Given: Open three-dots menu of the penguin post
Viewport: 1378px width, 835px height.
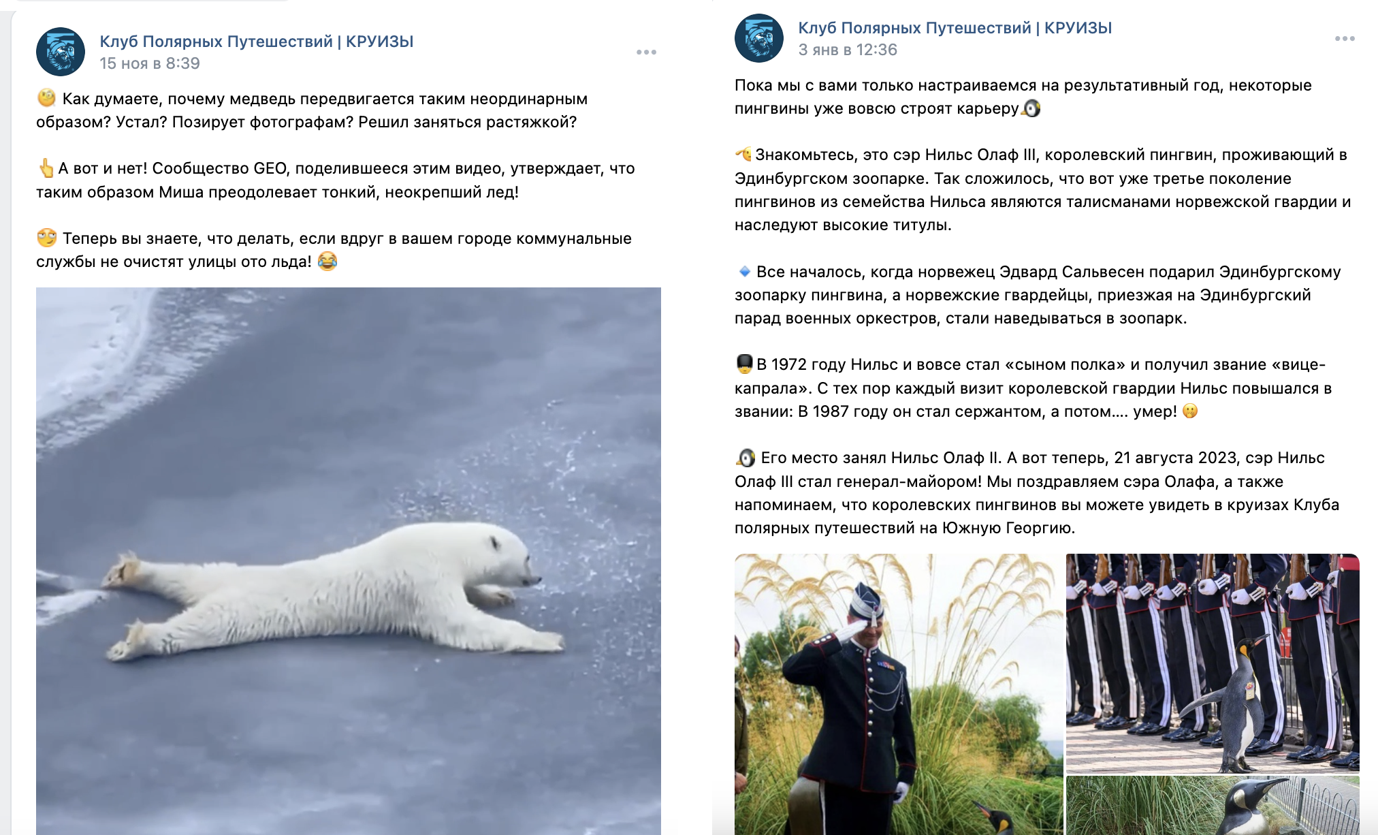Looking at the screenshot, I should pos(1345,38).
